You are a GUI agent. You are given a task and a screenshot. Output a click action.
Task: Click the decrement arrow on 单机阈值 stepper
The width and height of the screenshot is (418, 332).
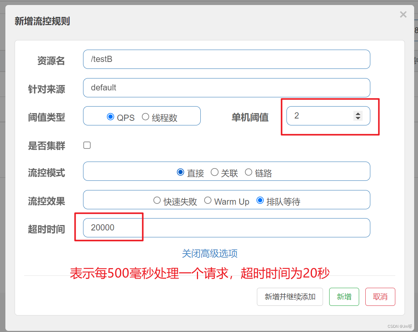click(358, 118)
